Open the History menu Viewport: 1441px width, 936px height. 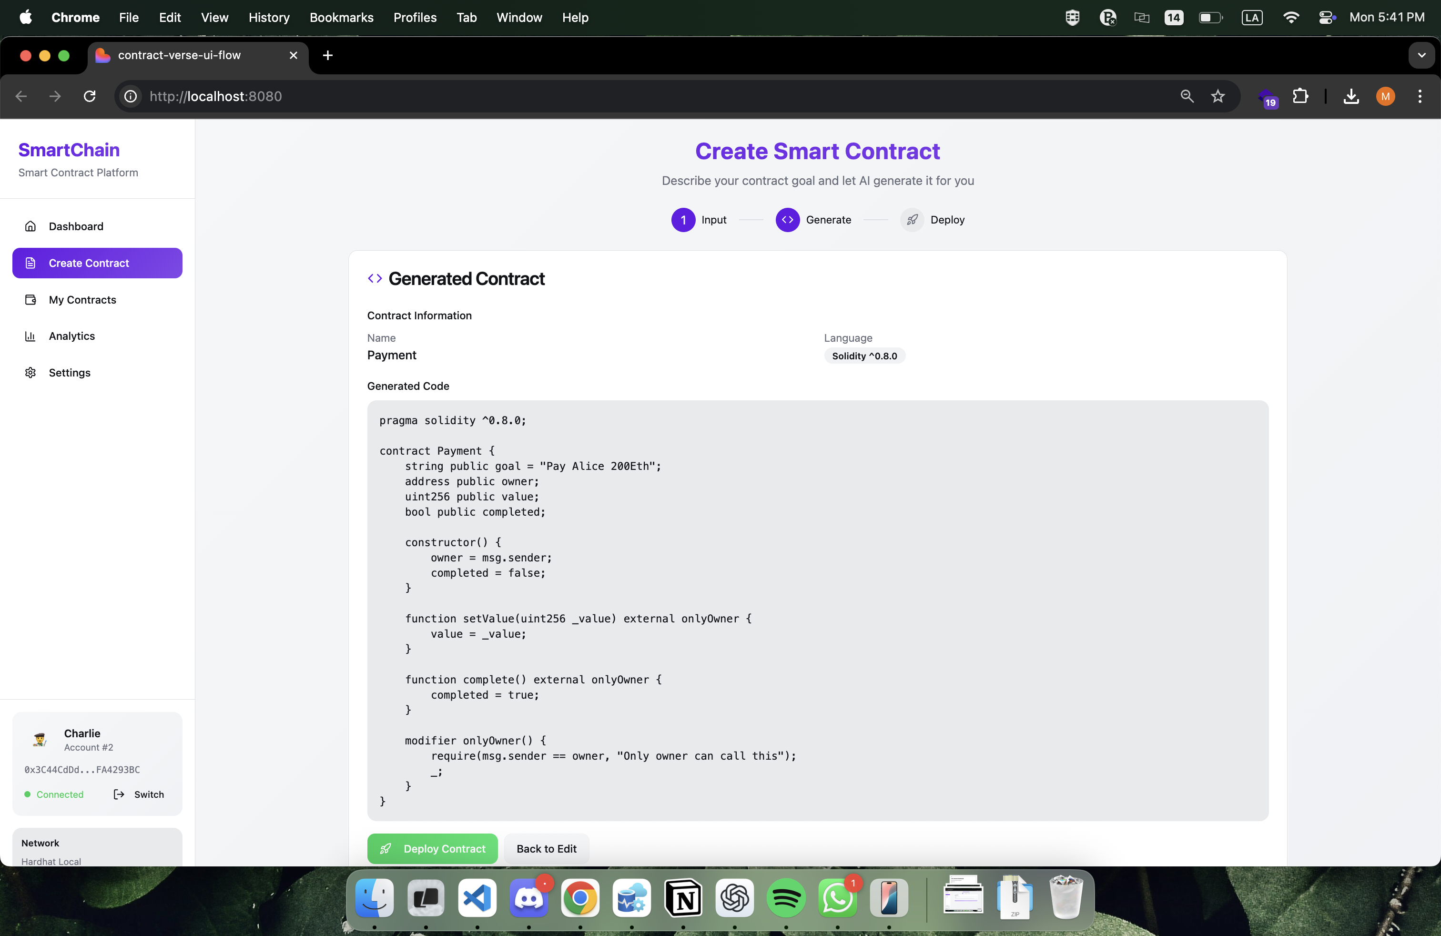[269, 18]
